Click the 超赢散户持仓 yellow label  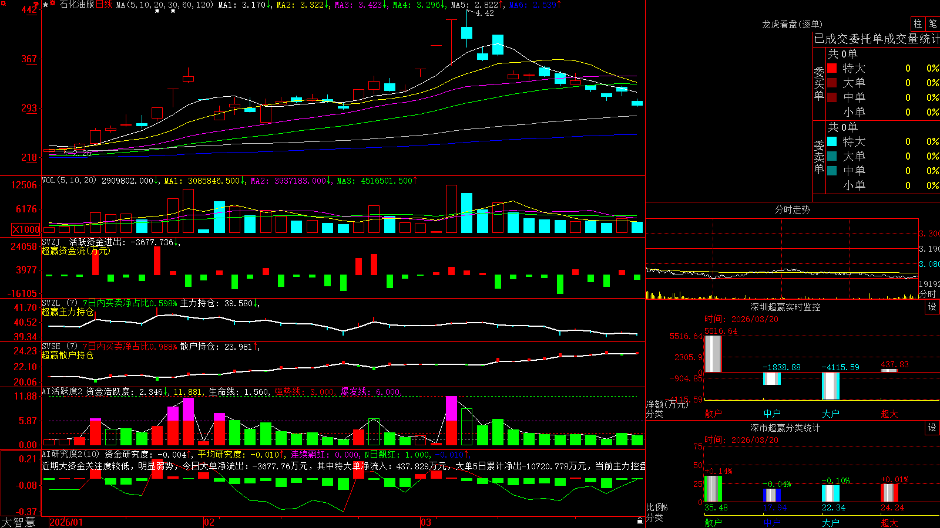tap(68, 355)
